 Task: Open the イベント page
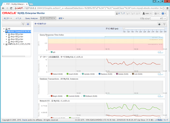pos(18,18)
